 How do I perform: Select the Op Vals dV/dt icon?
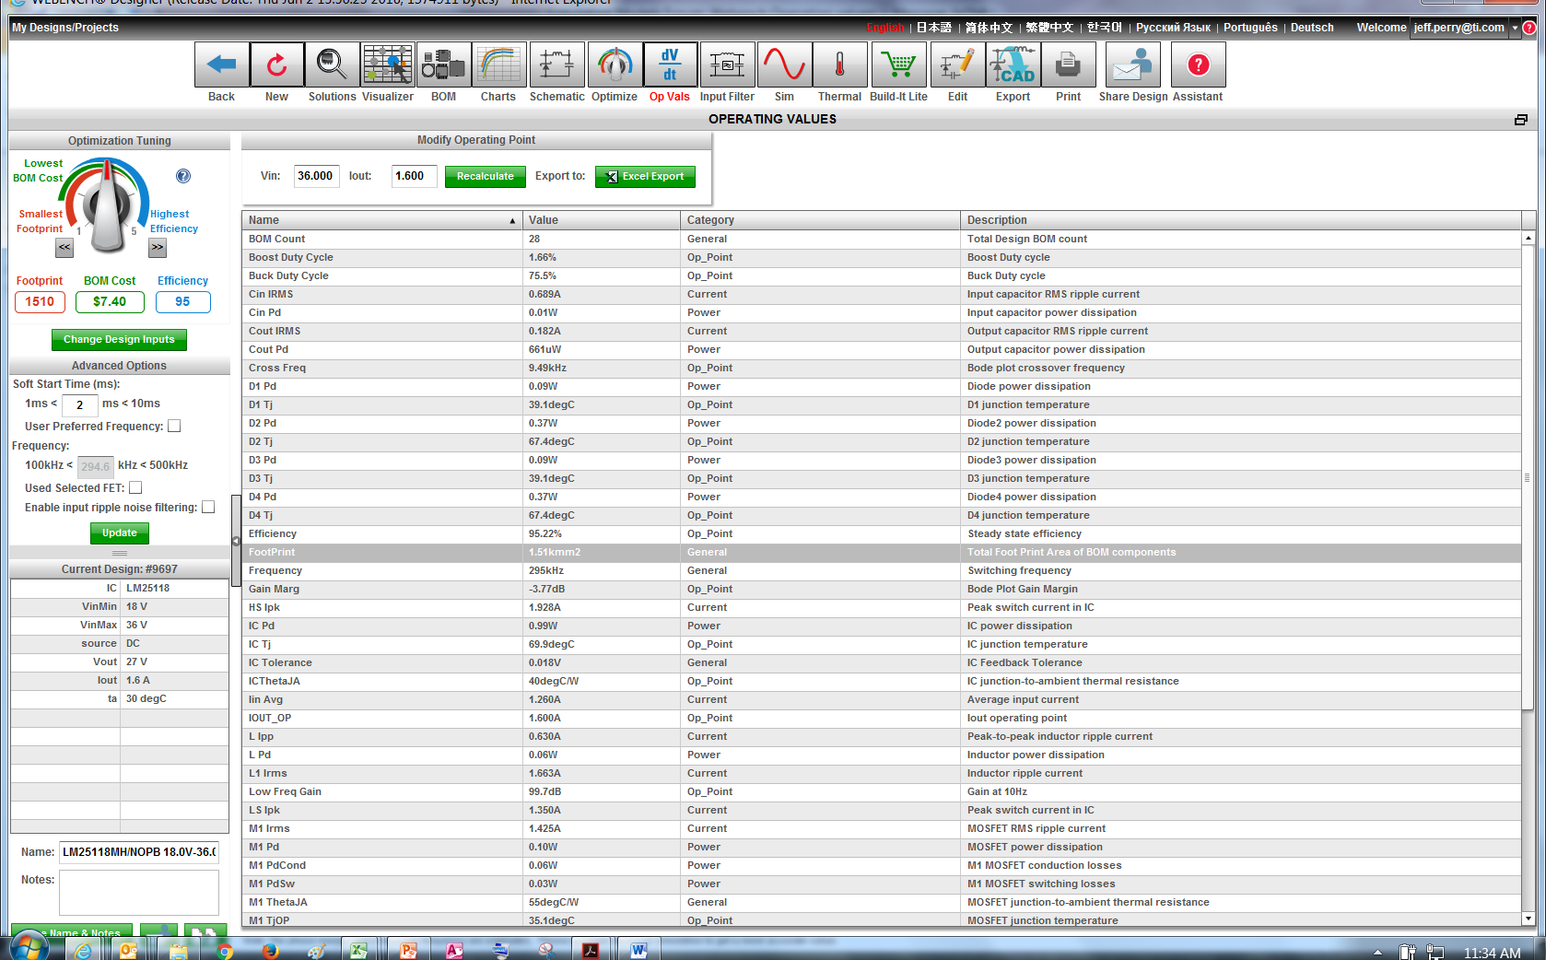point(670,64)
